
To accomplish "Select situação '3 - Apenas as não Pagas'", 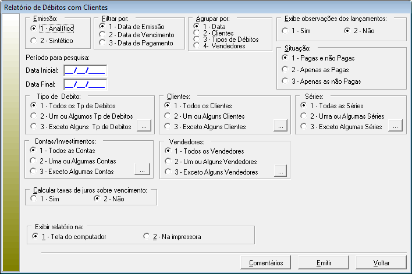I will (285, 80).
